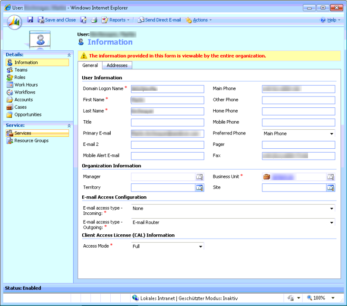The width and height of the screenshot is (347, 306).
Task: Click the Save and New icon
Action: pyautogui.click(x=83, y=20)
